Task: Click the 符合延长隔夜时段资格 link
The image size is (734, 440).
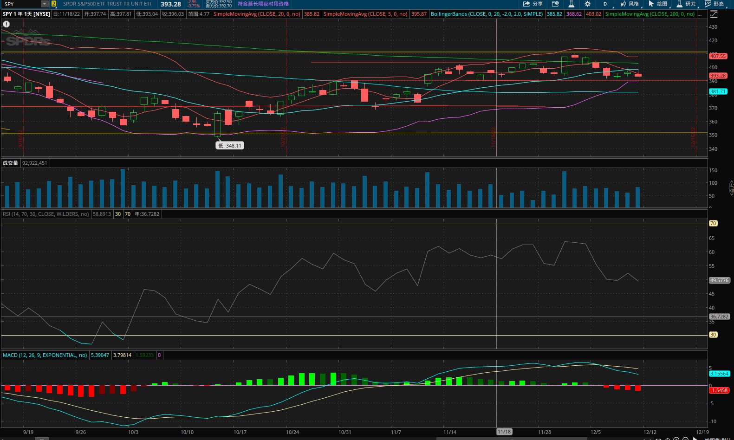Action: [263, 4]
